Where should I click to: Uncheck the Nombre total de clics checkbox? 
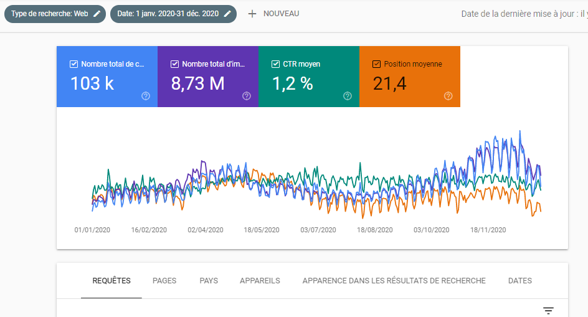click(x=74, y=64)
